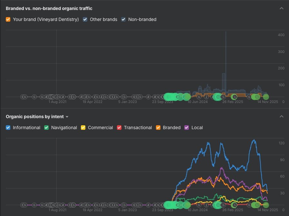This screenshot has width=289, height=216.
Task: Click the "2" update marker in branded traffic chart
Action: click(x=206, y=97)
